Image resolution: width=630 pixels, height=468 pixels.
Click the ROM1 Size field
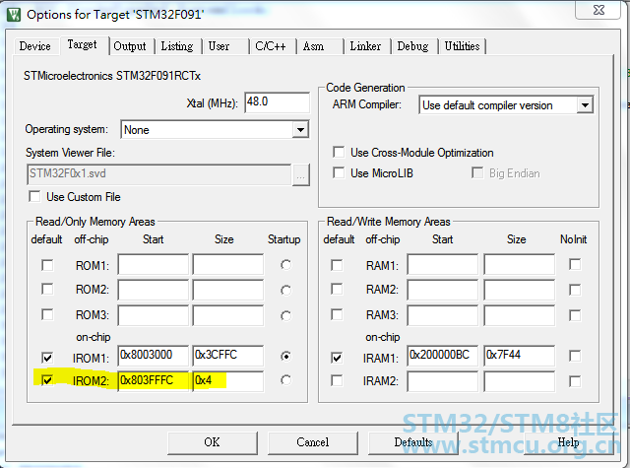pos(228,264)
